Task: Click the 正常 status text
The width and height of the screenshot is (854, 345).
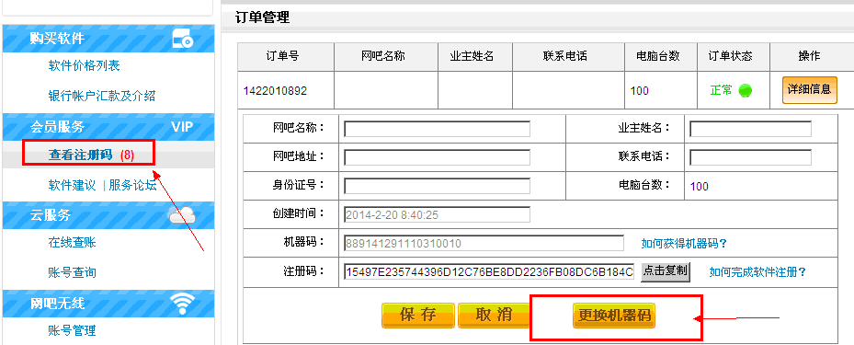Action: point(722,90)
